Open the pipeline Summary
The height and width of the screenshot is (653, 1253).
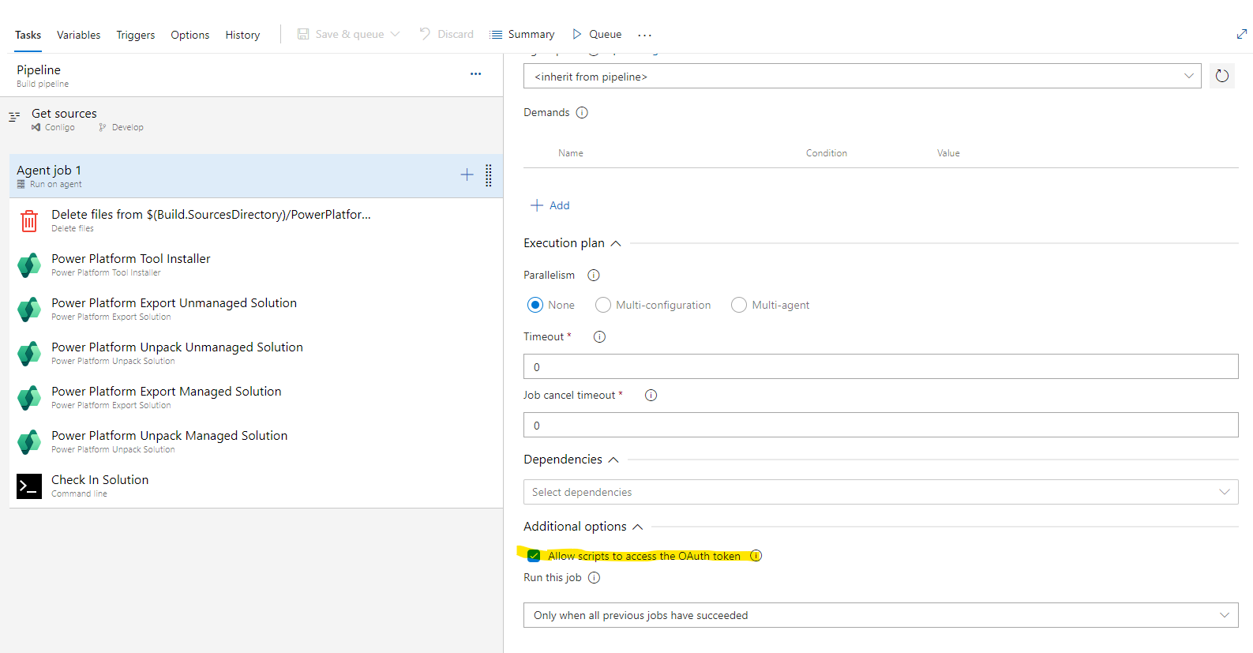[522, 34]
